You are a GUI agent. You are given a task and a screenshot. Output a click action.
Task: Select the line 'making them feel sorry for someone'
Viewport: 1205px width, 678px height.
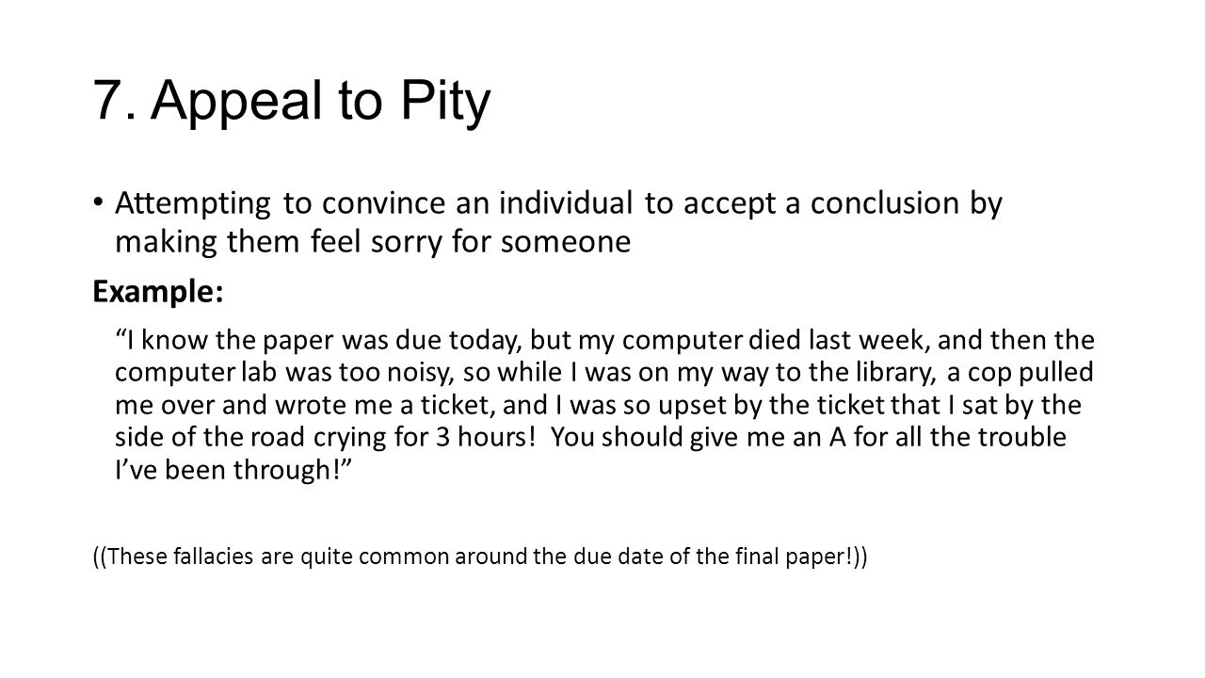pyautogui.click(x=372, y=244)
